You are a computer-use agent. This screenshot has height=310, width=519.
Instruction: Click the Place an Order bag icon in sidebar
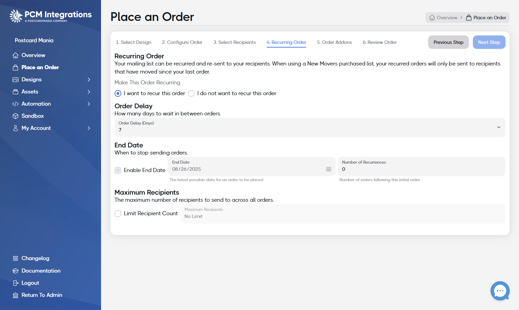click(x=15, y=67)
